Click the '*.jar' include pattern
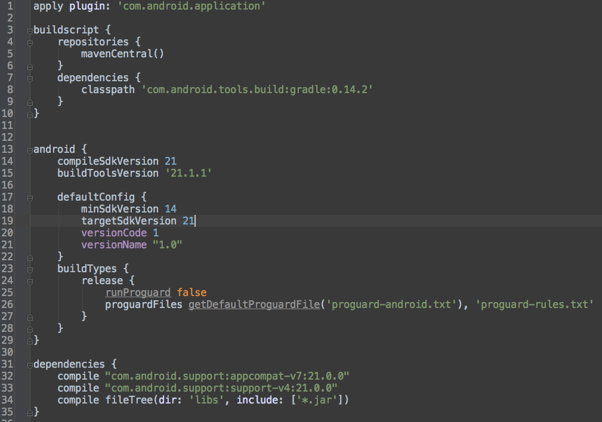Image resolution: width=602 pixels, height=422 pixels. pyautogui.click(x=317, y=400)
